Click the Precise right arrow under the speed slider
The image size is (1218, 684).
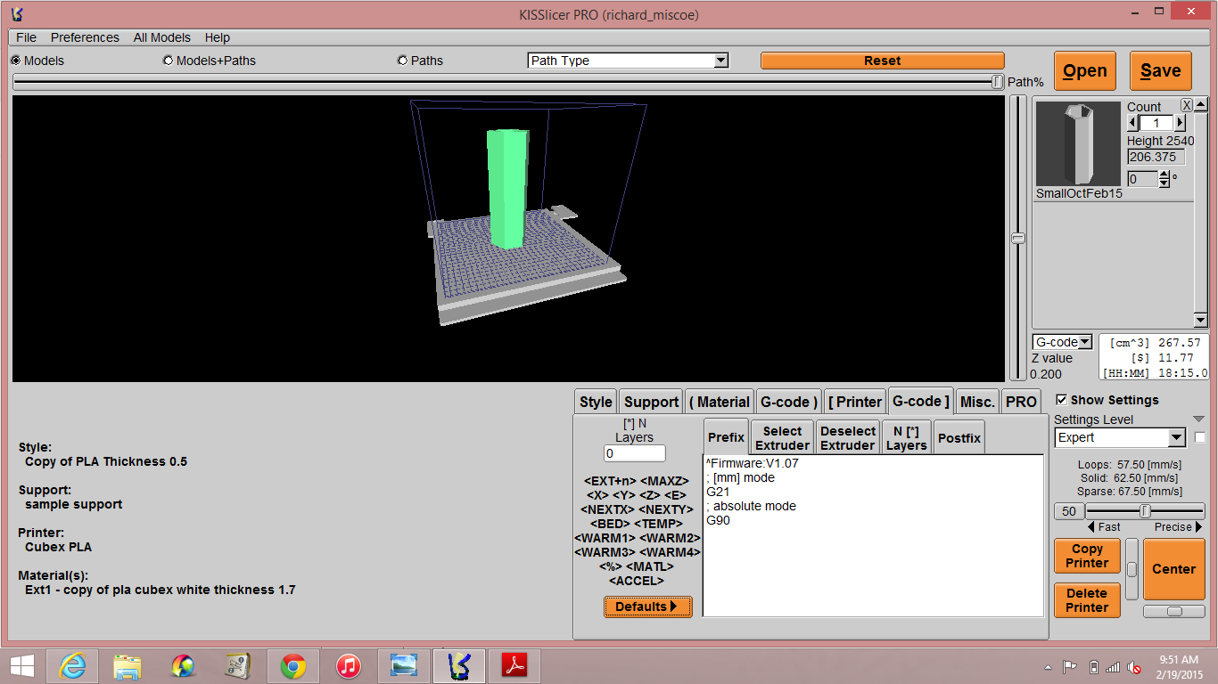click(1198, 527)
